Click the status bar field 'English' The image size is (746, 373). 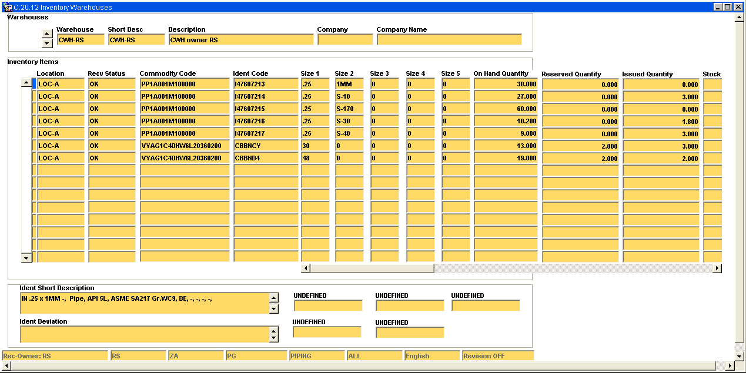(x=432, y=356)
